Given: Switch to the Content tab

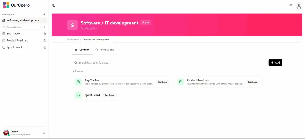Looking at the screenshot, I should pyautogui.click(x=82, y=50).
